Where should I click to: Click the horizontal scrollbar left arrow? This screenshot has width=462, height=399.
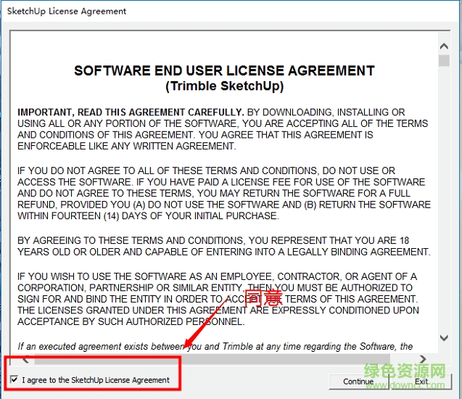[25, 359]
